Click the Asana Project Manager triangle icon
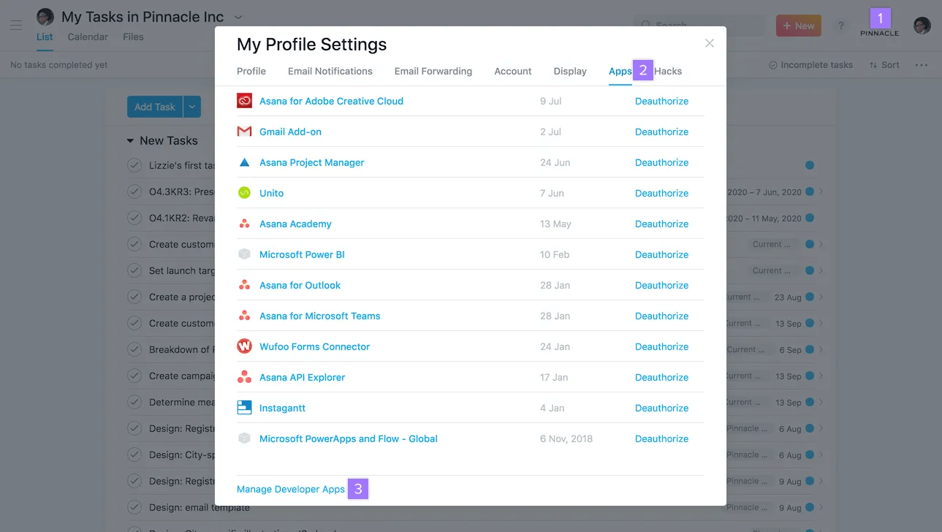Screen dimensions: 942x532 [244, 162]
